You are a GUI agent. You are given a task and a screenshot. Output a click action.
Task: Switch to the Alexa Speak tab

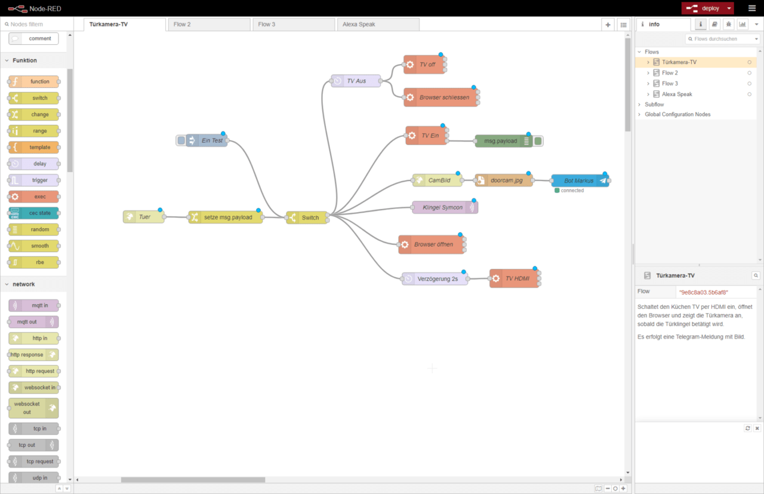(x=377, y=24)
